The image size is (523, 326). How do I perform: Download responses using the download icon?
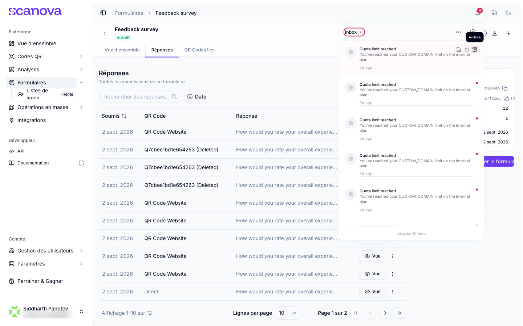point(495,33)
